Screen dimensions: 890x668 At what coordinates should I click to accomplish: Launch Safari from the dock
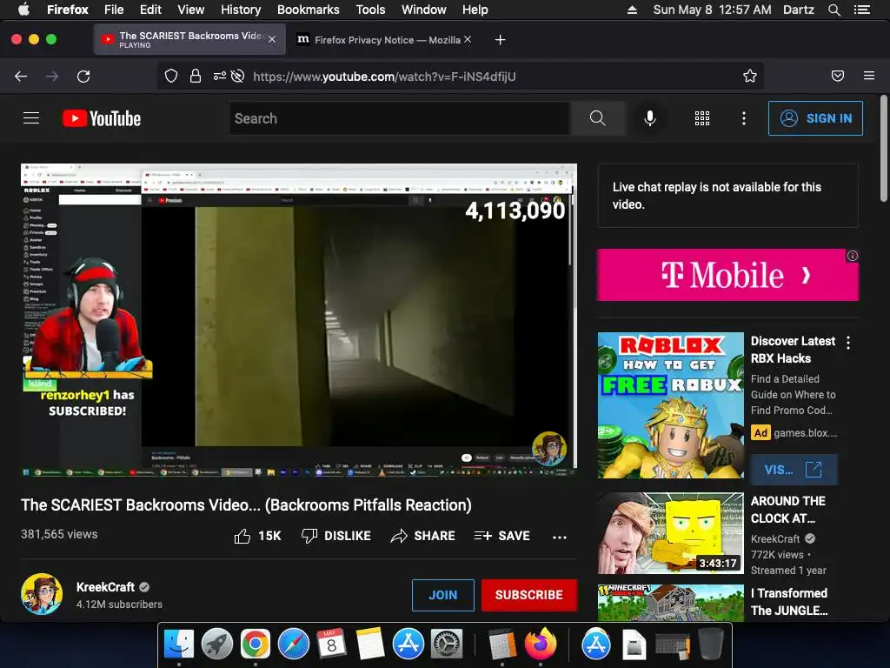coord(294,644)
